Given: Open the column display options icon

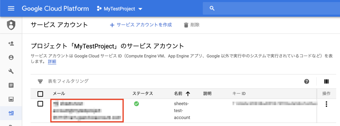Looking at the screenshot, I should click(x=326, y=81).
